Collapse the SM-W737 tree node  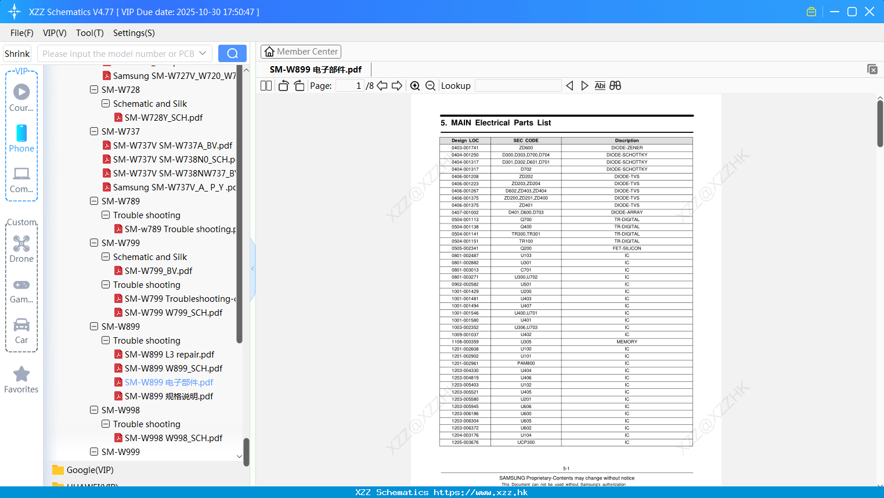click(94, 131)
